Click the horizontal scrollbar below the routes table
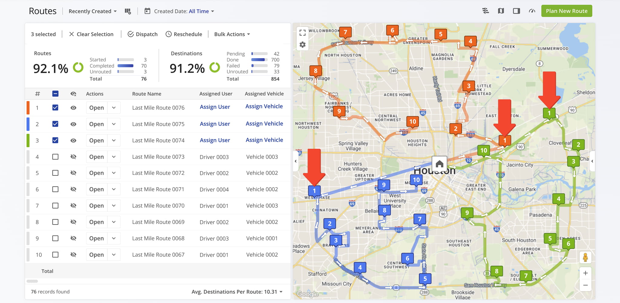 coord(32,281)
